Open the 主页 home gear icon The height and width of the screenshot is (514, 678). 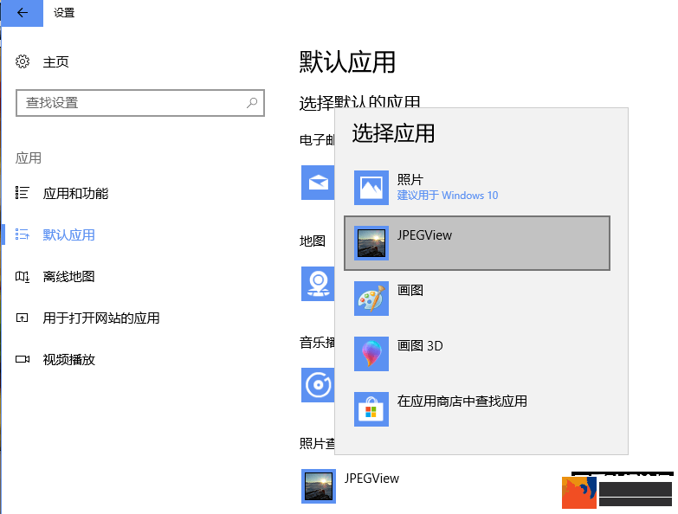point(23,61)
